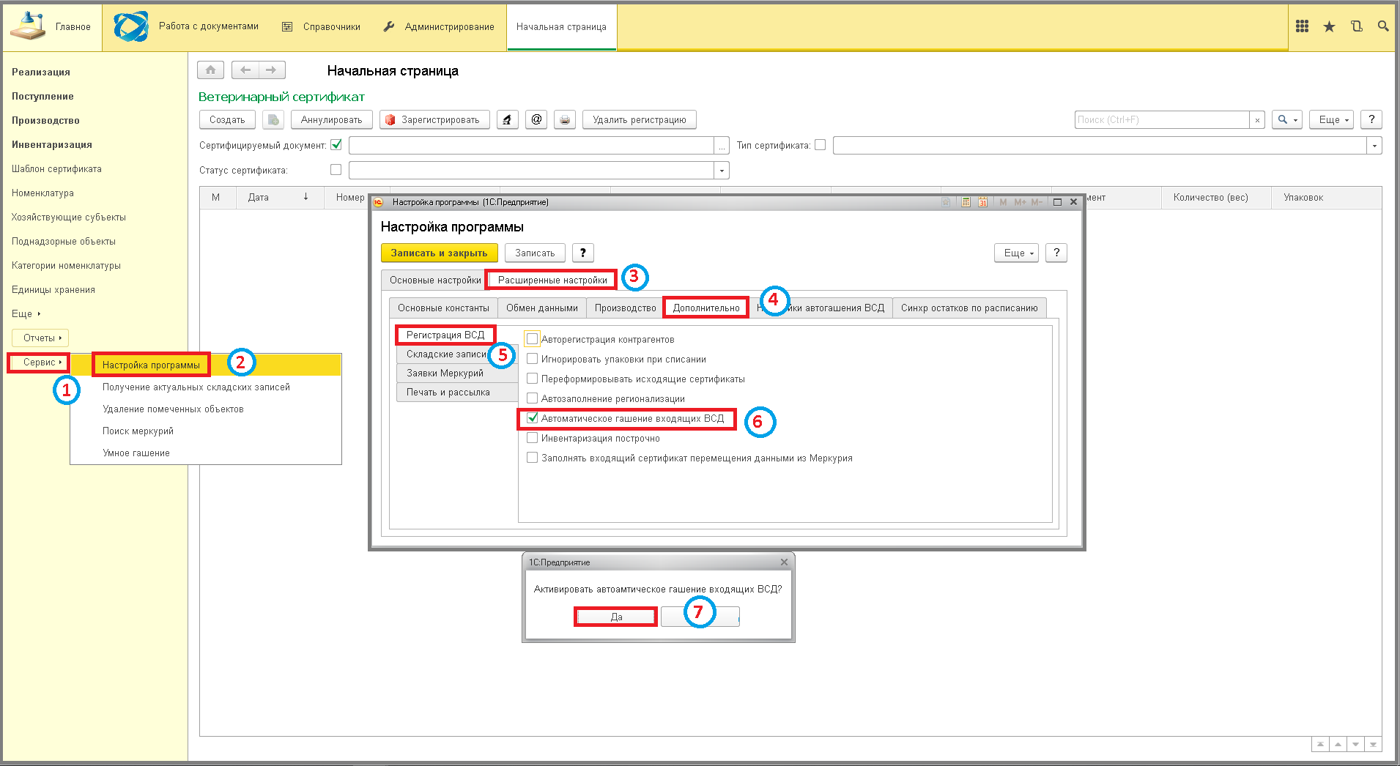Select Получение актуальных складских записей menu item
The width and height of the screenshot is (1400, 766).
196,387
